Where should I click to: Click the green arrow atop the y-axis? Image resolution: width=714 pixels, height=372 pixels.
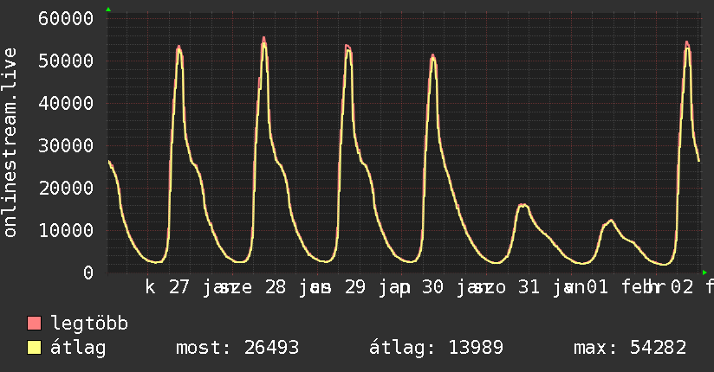coord(108,10)
